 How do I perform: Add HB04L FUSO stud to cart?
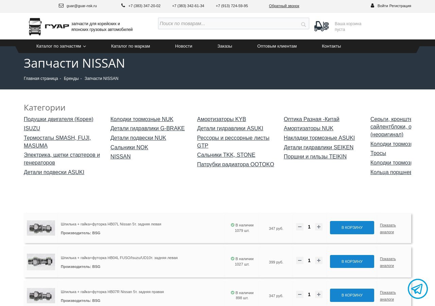click(352, 261)
